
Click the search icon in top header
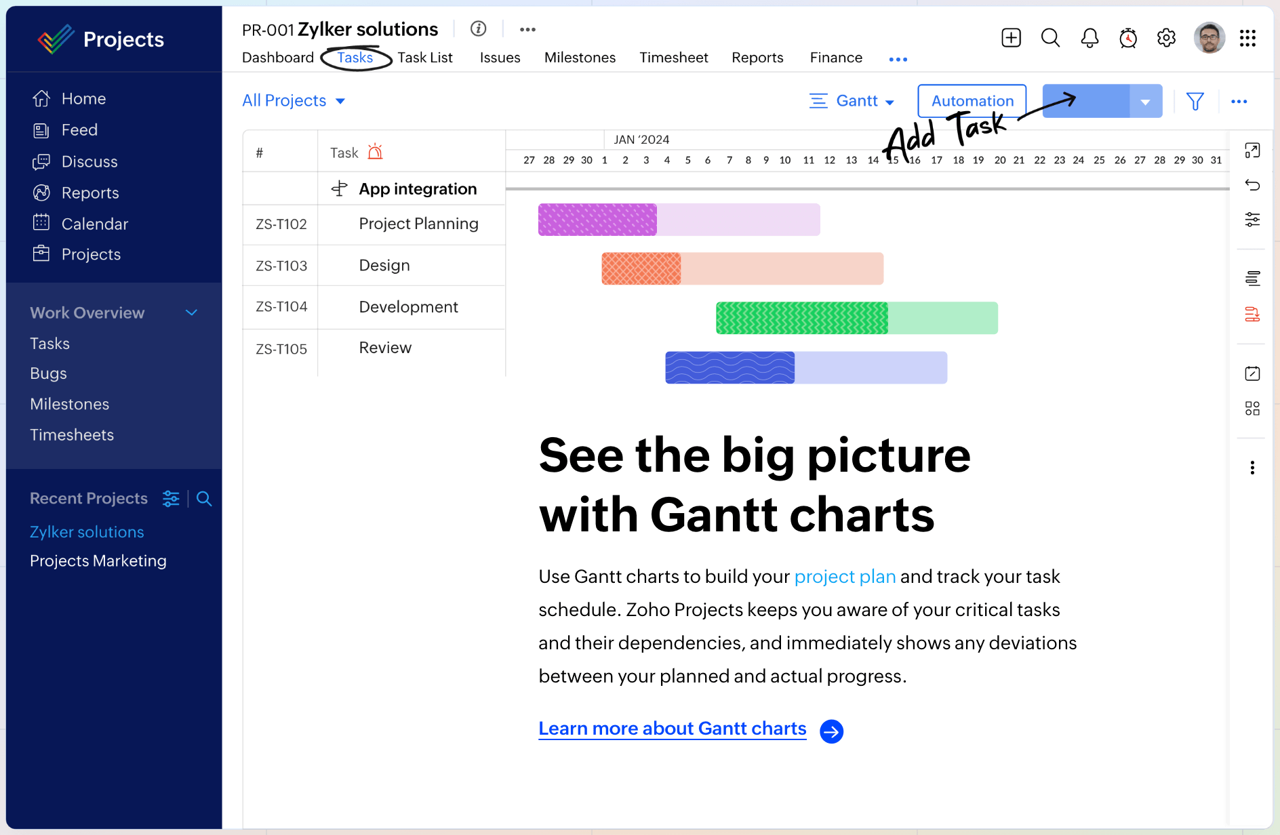(1050, 38)
